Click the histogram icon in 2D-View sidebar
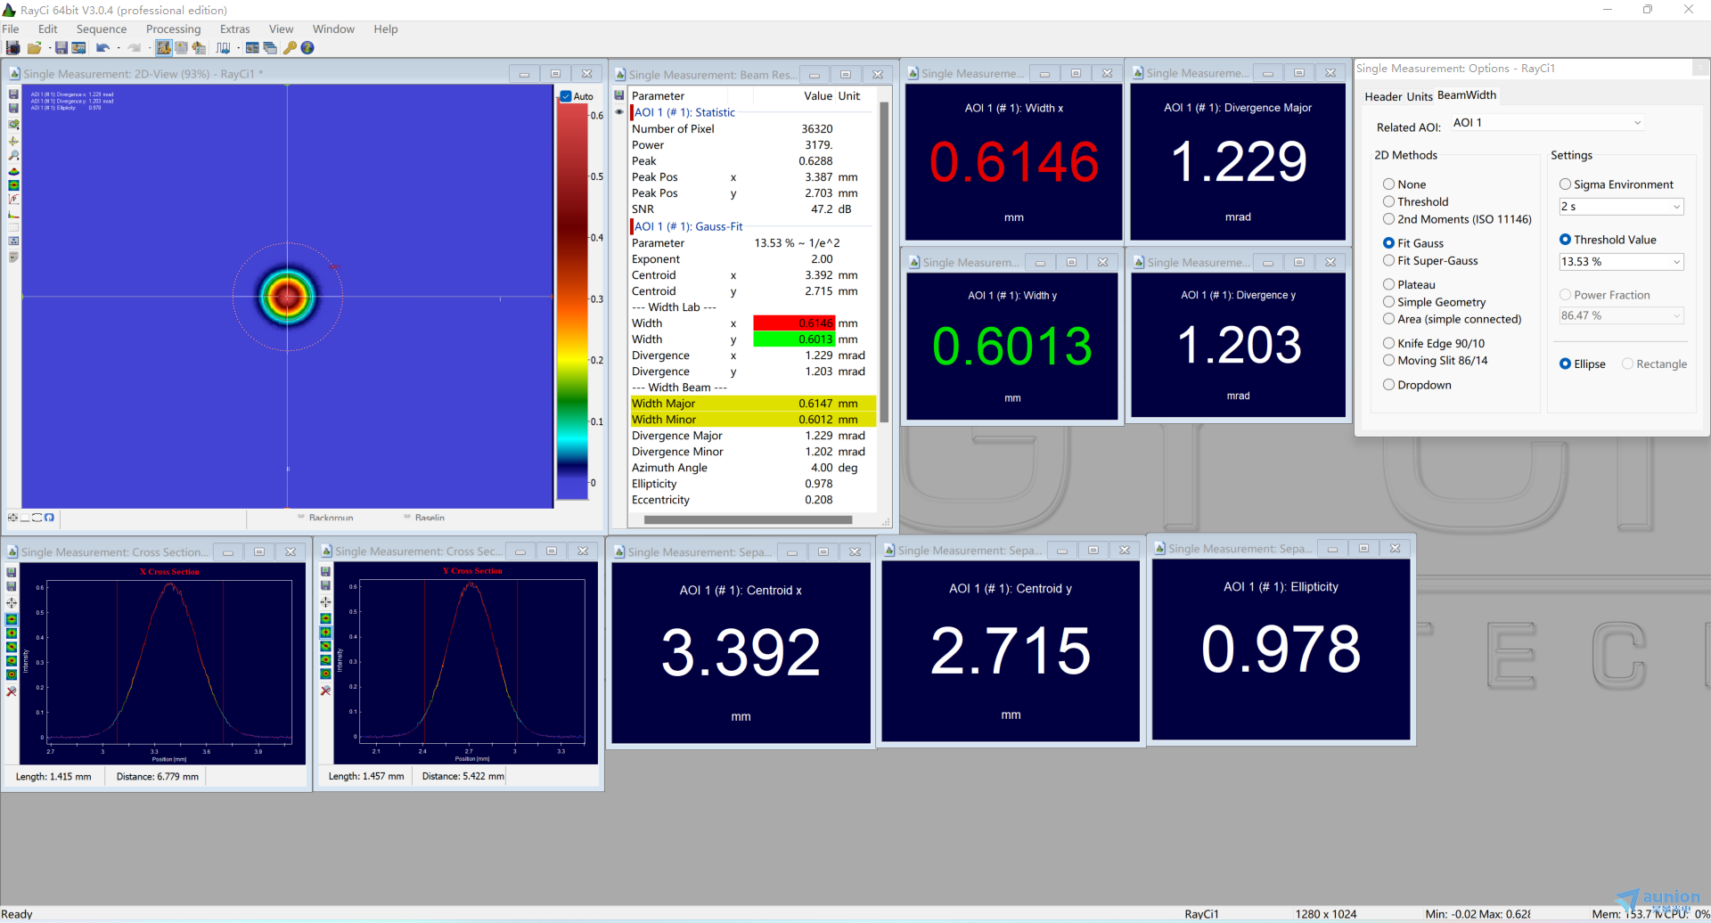This screenshot has width=1711, height=923. click(13, 215)
